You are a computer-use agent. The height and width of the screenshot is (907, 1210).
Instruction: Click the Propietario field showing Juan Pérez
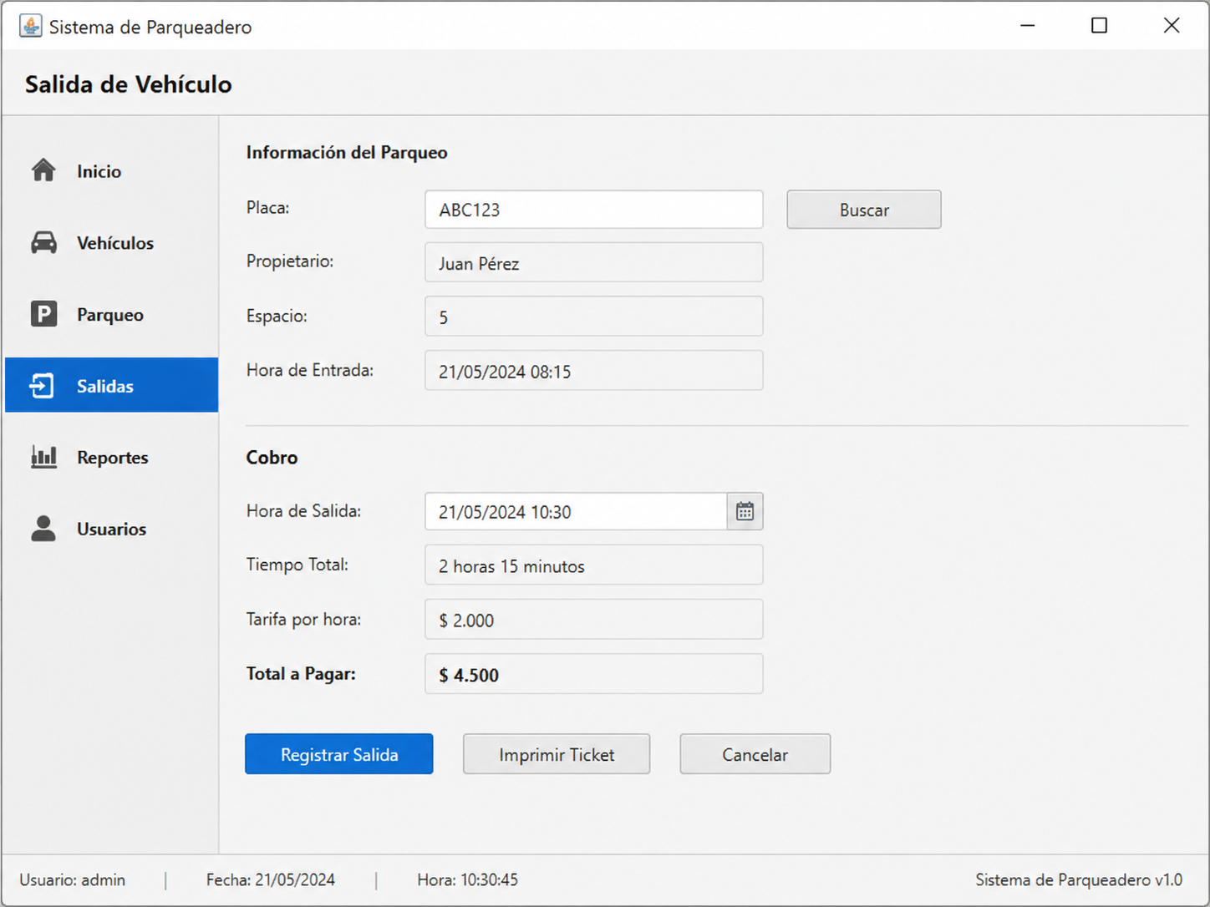(x=594, y=263)
